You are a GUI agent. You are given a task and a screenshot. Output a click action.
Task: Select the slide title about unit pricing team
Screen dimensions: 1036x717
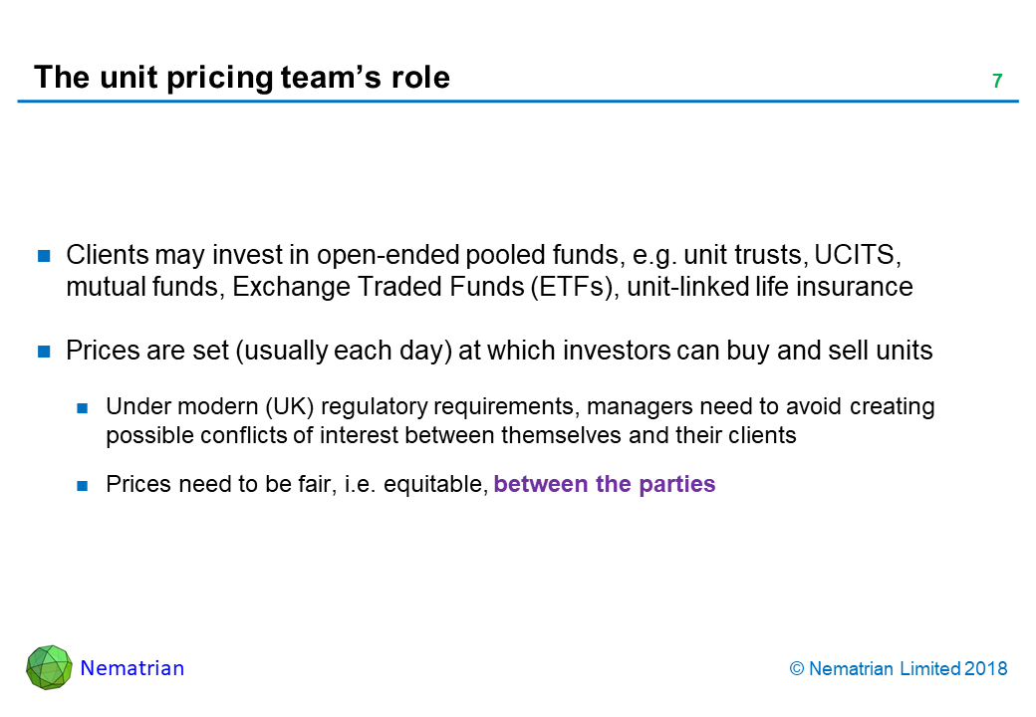(242, 78)
